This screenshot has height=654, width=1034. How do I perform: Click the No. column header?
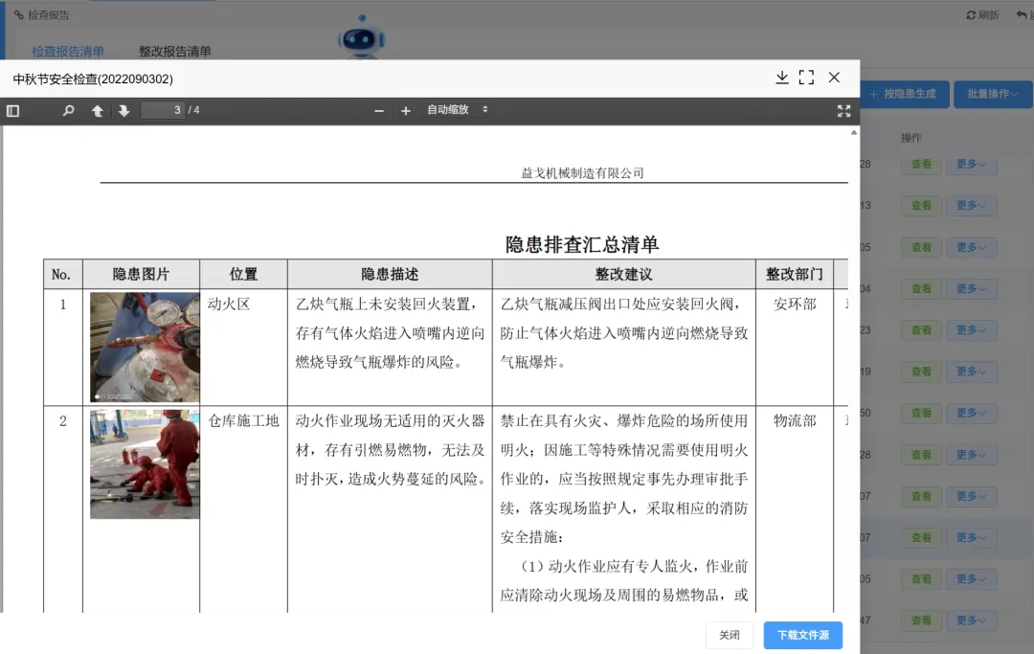point(61,274)
